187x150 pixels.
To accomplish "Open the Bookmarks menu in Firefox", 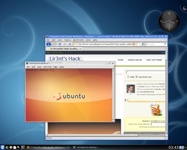I will pos(78,40).
